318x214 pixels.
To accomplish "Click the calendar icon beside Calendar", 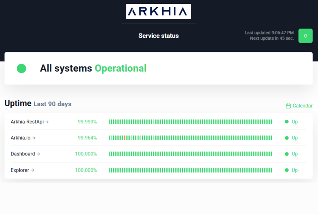I will point(288,106).
